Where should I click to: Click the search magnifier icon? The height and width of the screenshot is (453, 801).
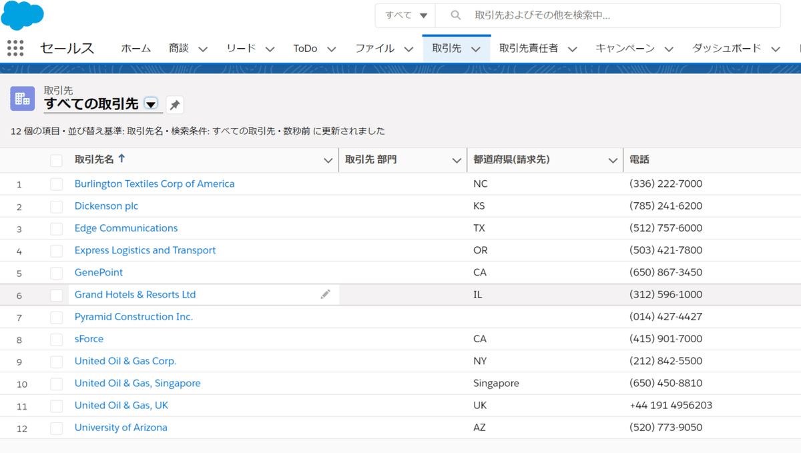456,15
